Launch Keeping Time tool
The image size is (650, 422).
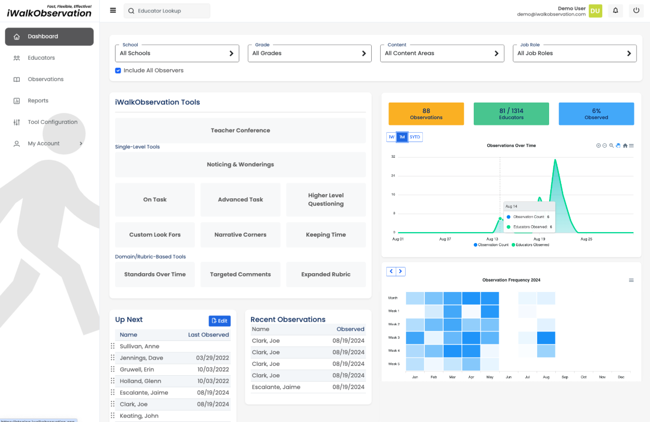click(326, 235)
